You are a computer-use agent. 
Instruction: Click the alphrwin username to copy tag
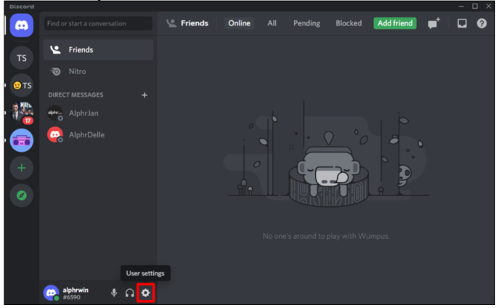click(76, 290)
